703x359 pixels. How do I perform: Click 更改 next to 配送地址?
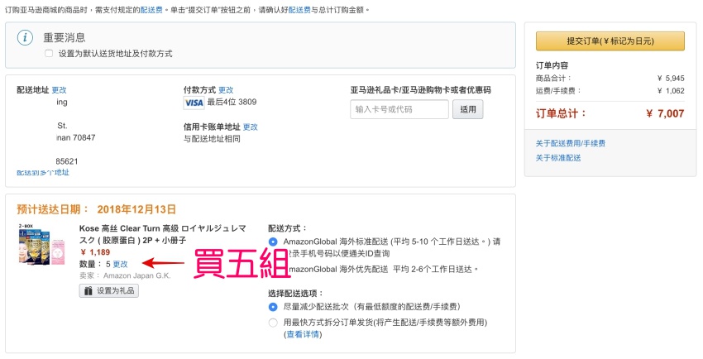(x=59, y=89)
